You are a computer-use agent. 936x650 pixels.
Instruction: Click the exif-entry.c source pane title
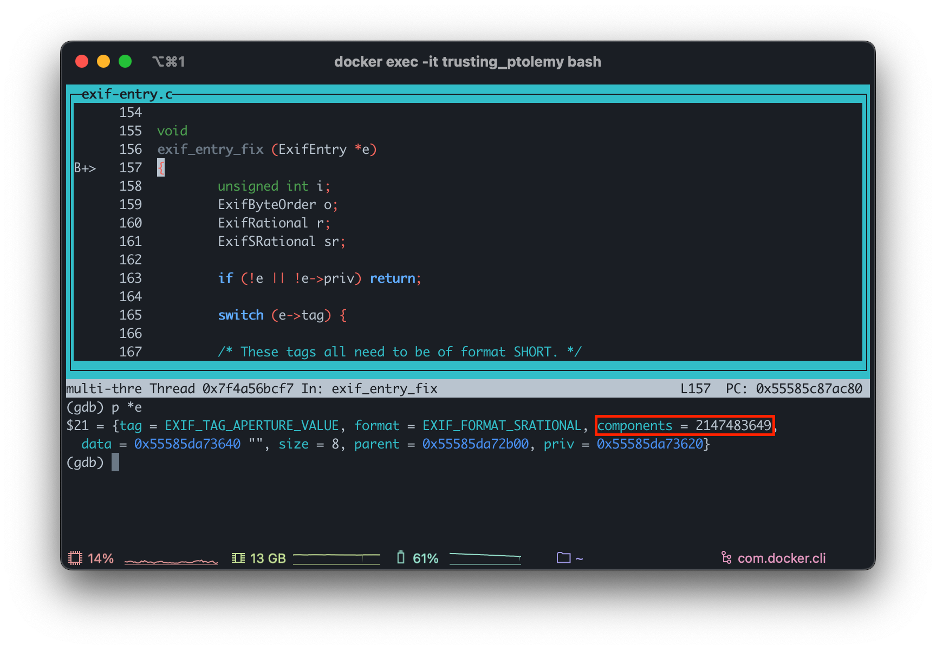click(127, 94)
